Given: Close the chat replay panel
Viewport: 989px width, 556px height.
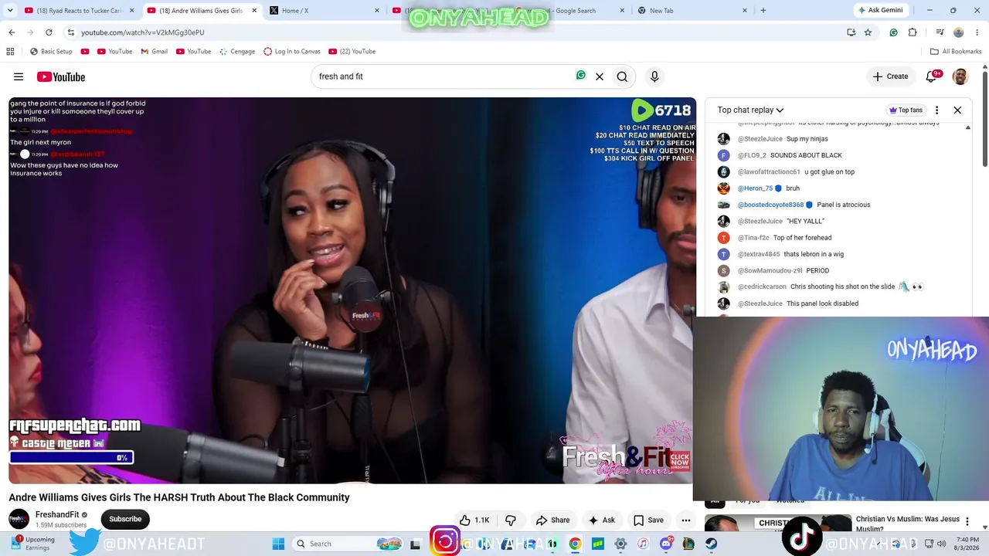Looking at the screenshot, I should click(957, 110).
